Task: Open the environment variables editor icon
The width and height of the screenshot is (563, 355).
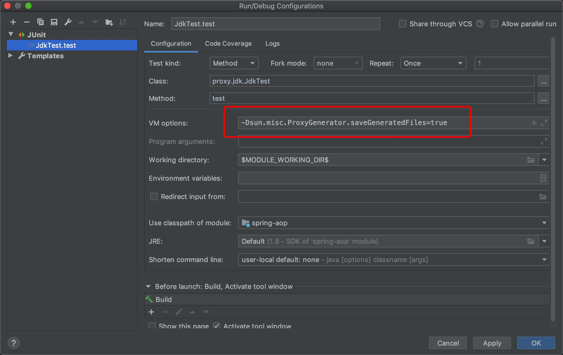Action: point(543,178)
